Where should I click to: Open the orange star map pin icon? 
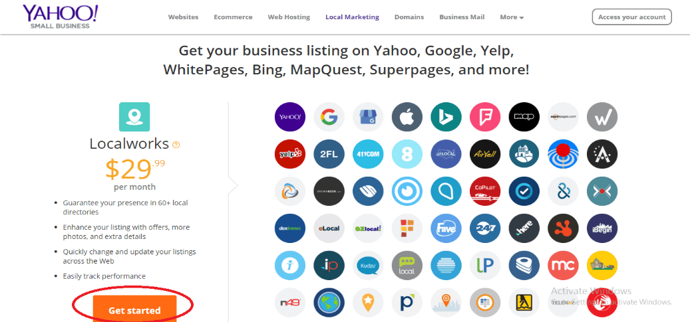click(x=368, y=303)
